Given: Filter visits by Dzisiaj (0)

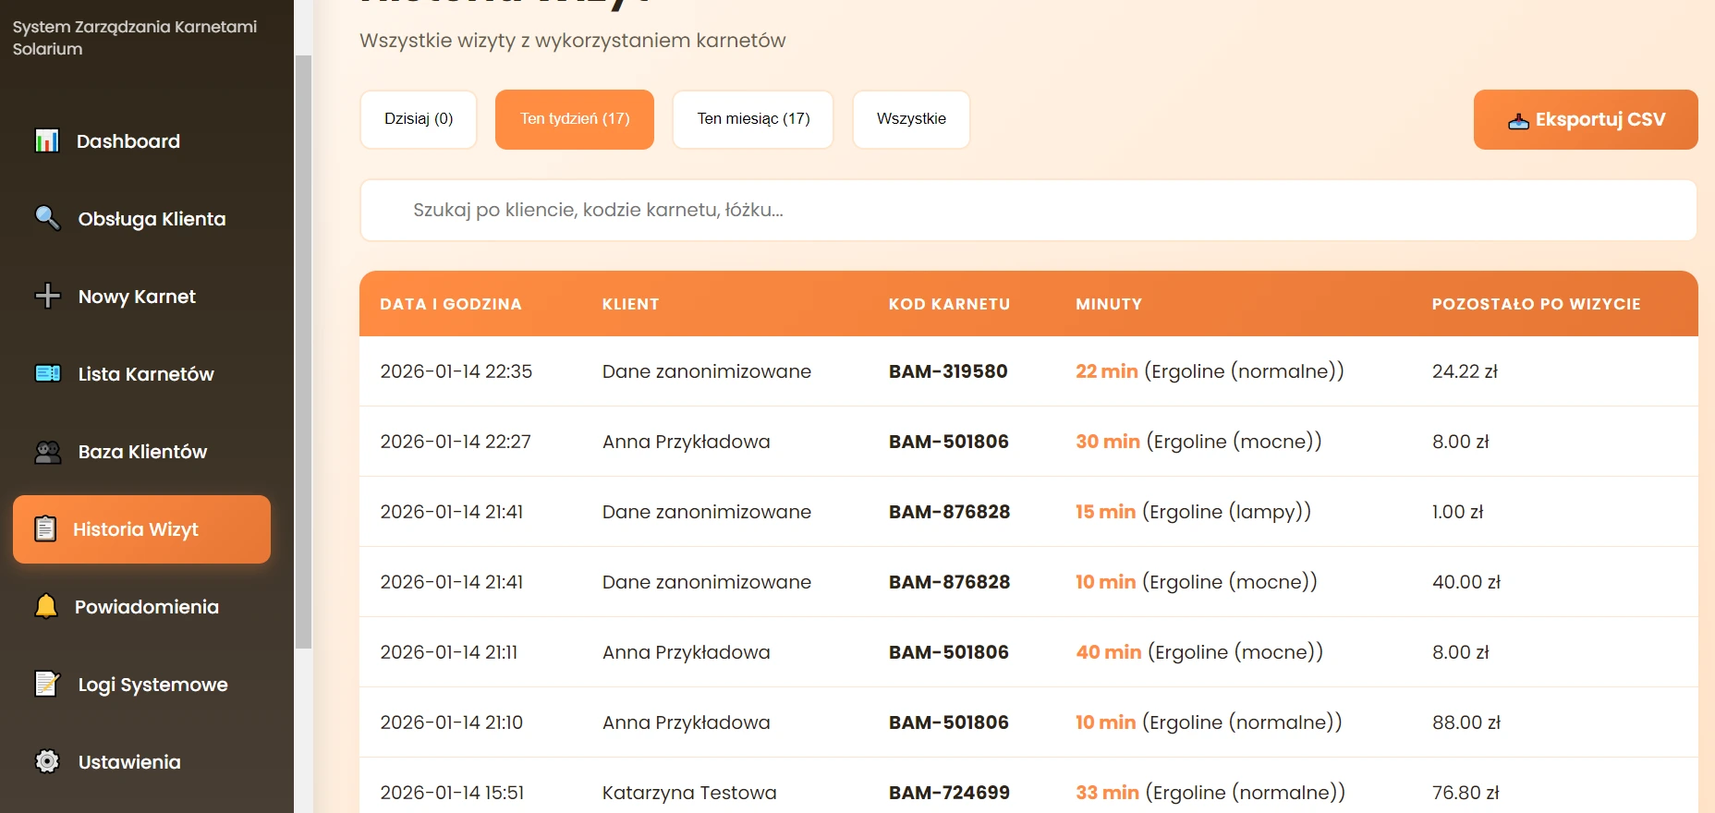Looking at the screenshot, I should tap(419, 119).
